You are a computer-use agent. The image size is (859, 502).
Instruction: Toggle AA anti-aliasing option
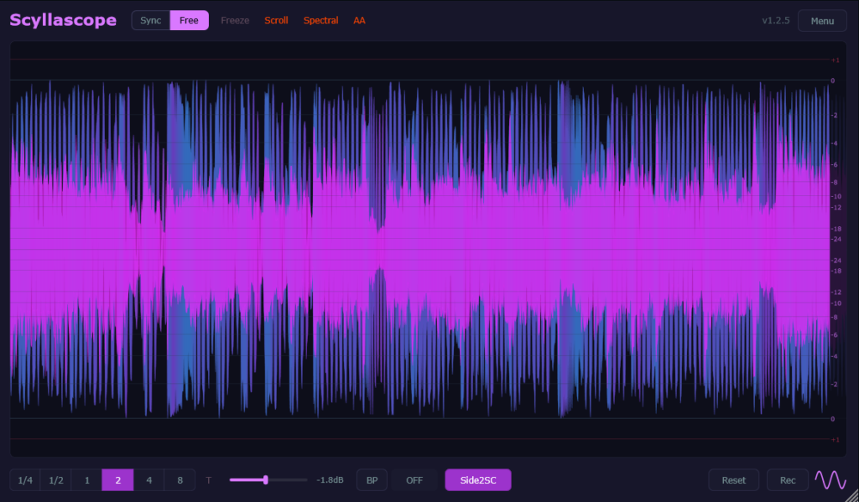[x=359, y=20]
